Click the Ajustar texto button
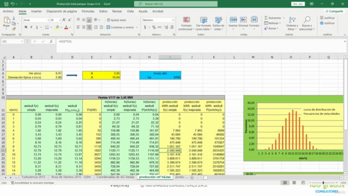The height and width of the screenshot is (196, 348). 116,20
